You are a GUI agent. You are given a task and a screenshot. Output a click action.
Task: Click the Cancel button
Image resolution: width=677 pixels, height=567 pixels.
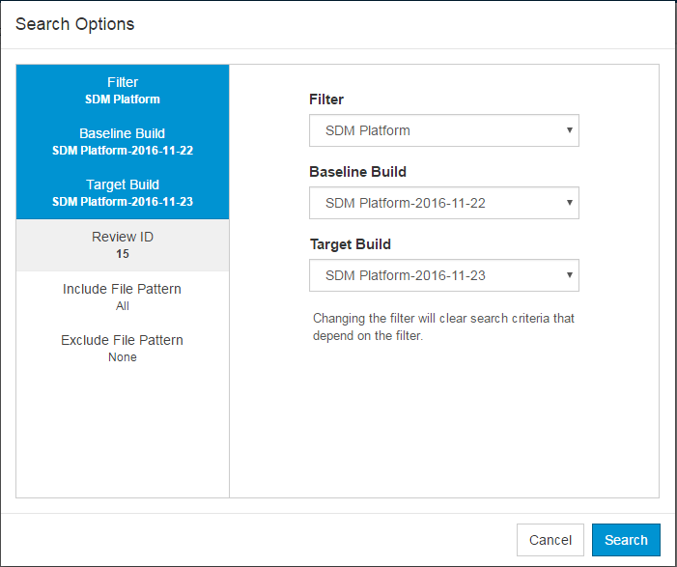(x=550, y=540)
